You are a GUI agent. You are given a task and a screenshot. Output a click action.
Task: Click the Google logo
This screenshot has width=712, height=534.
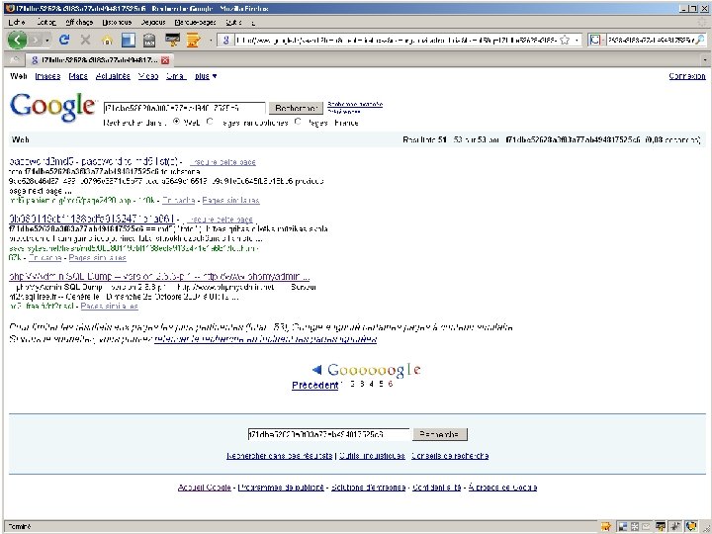tap(52, 107)
